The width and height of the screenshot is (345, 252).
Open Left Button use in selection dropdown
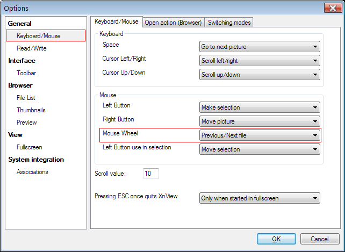(x=260, y=149)
